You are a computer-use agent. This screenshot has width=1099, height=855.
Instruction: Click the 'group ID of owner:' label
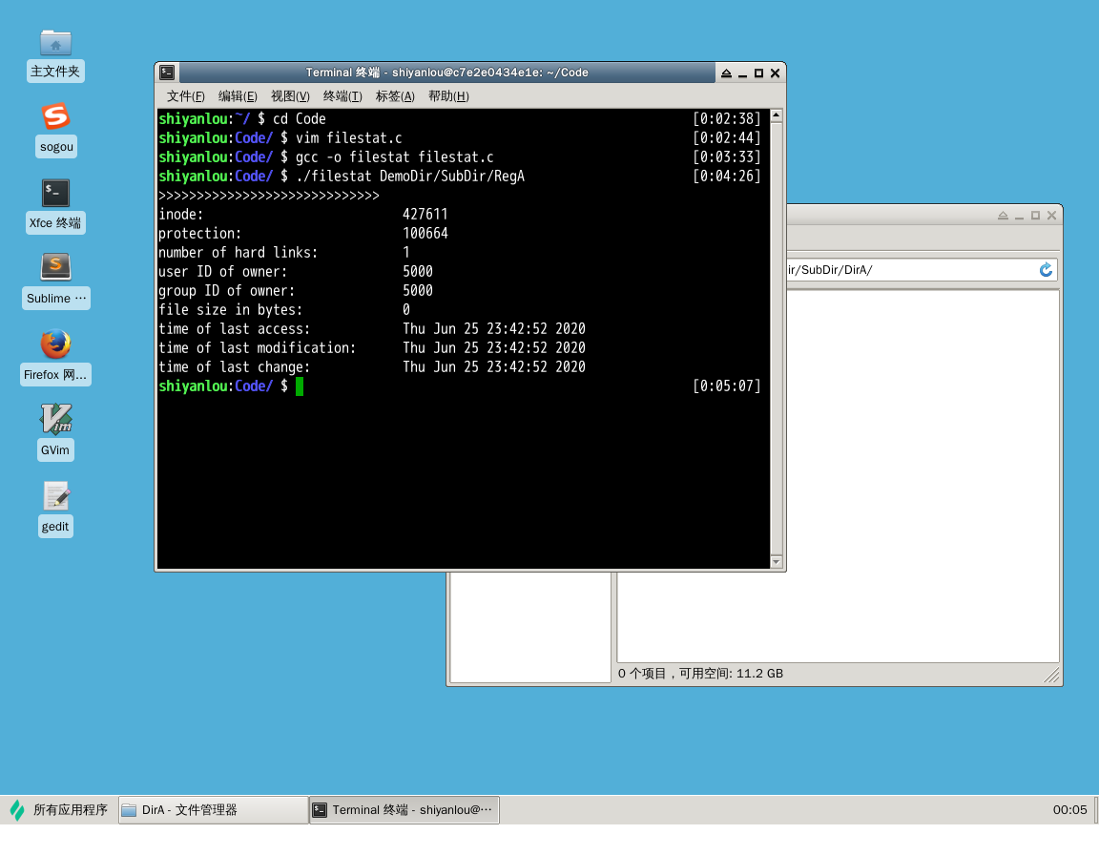(x=226, y=291)
